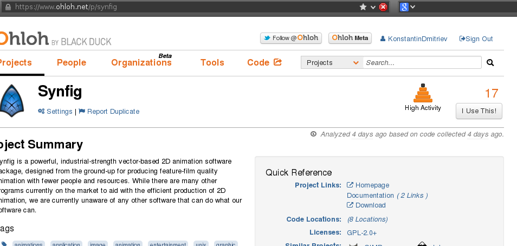Switch to the Projects tab
The width and height of the screenshot is (517, 246).
[16, 63]
